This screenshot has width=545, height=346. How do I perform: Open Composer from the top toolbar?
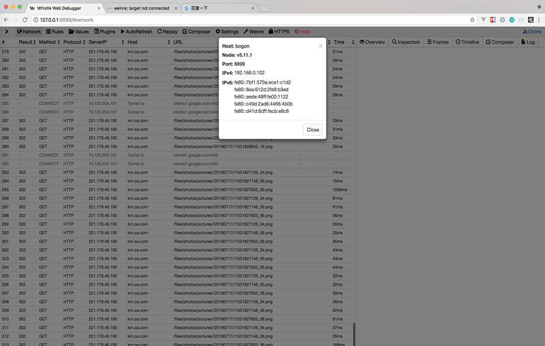(196, 31)
